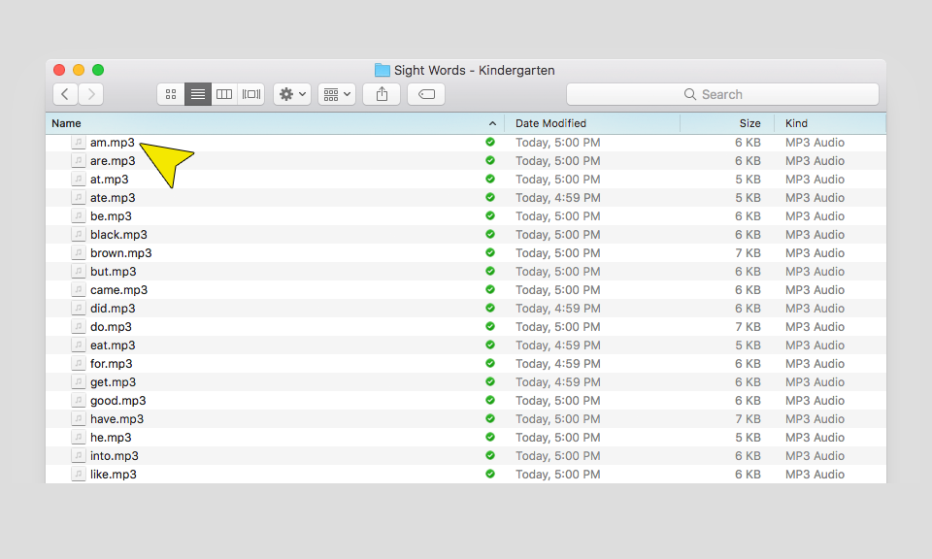932x559 pixels.
Task: Click the audio file icon for good.mp3
Action: (78, 400)
